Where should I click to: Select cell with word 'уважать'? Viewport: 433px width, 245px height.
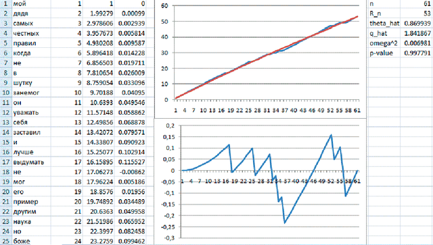click(x=31, y=113)
